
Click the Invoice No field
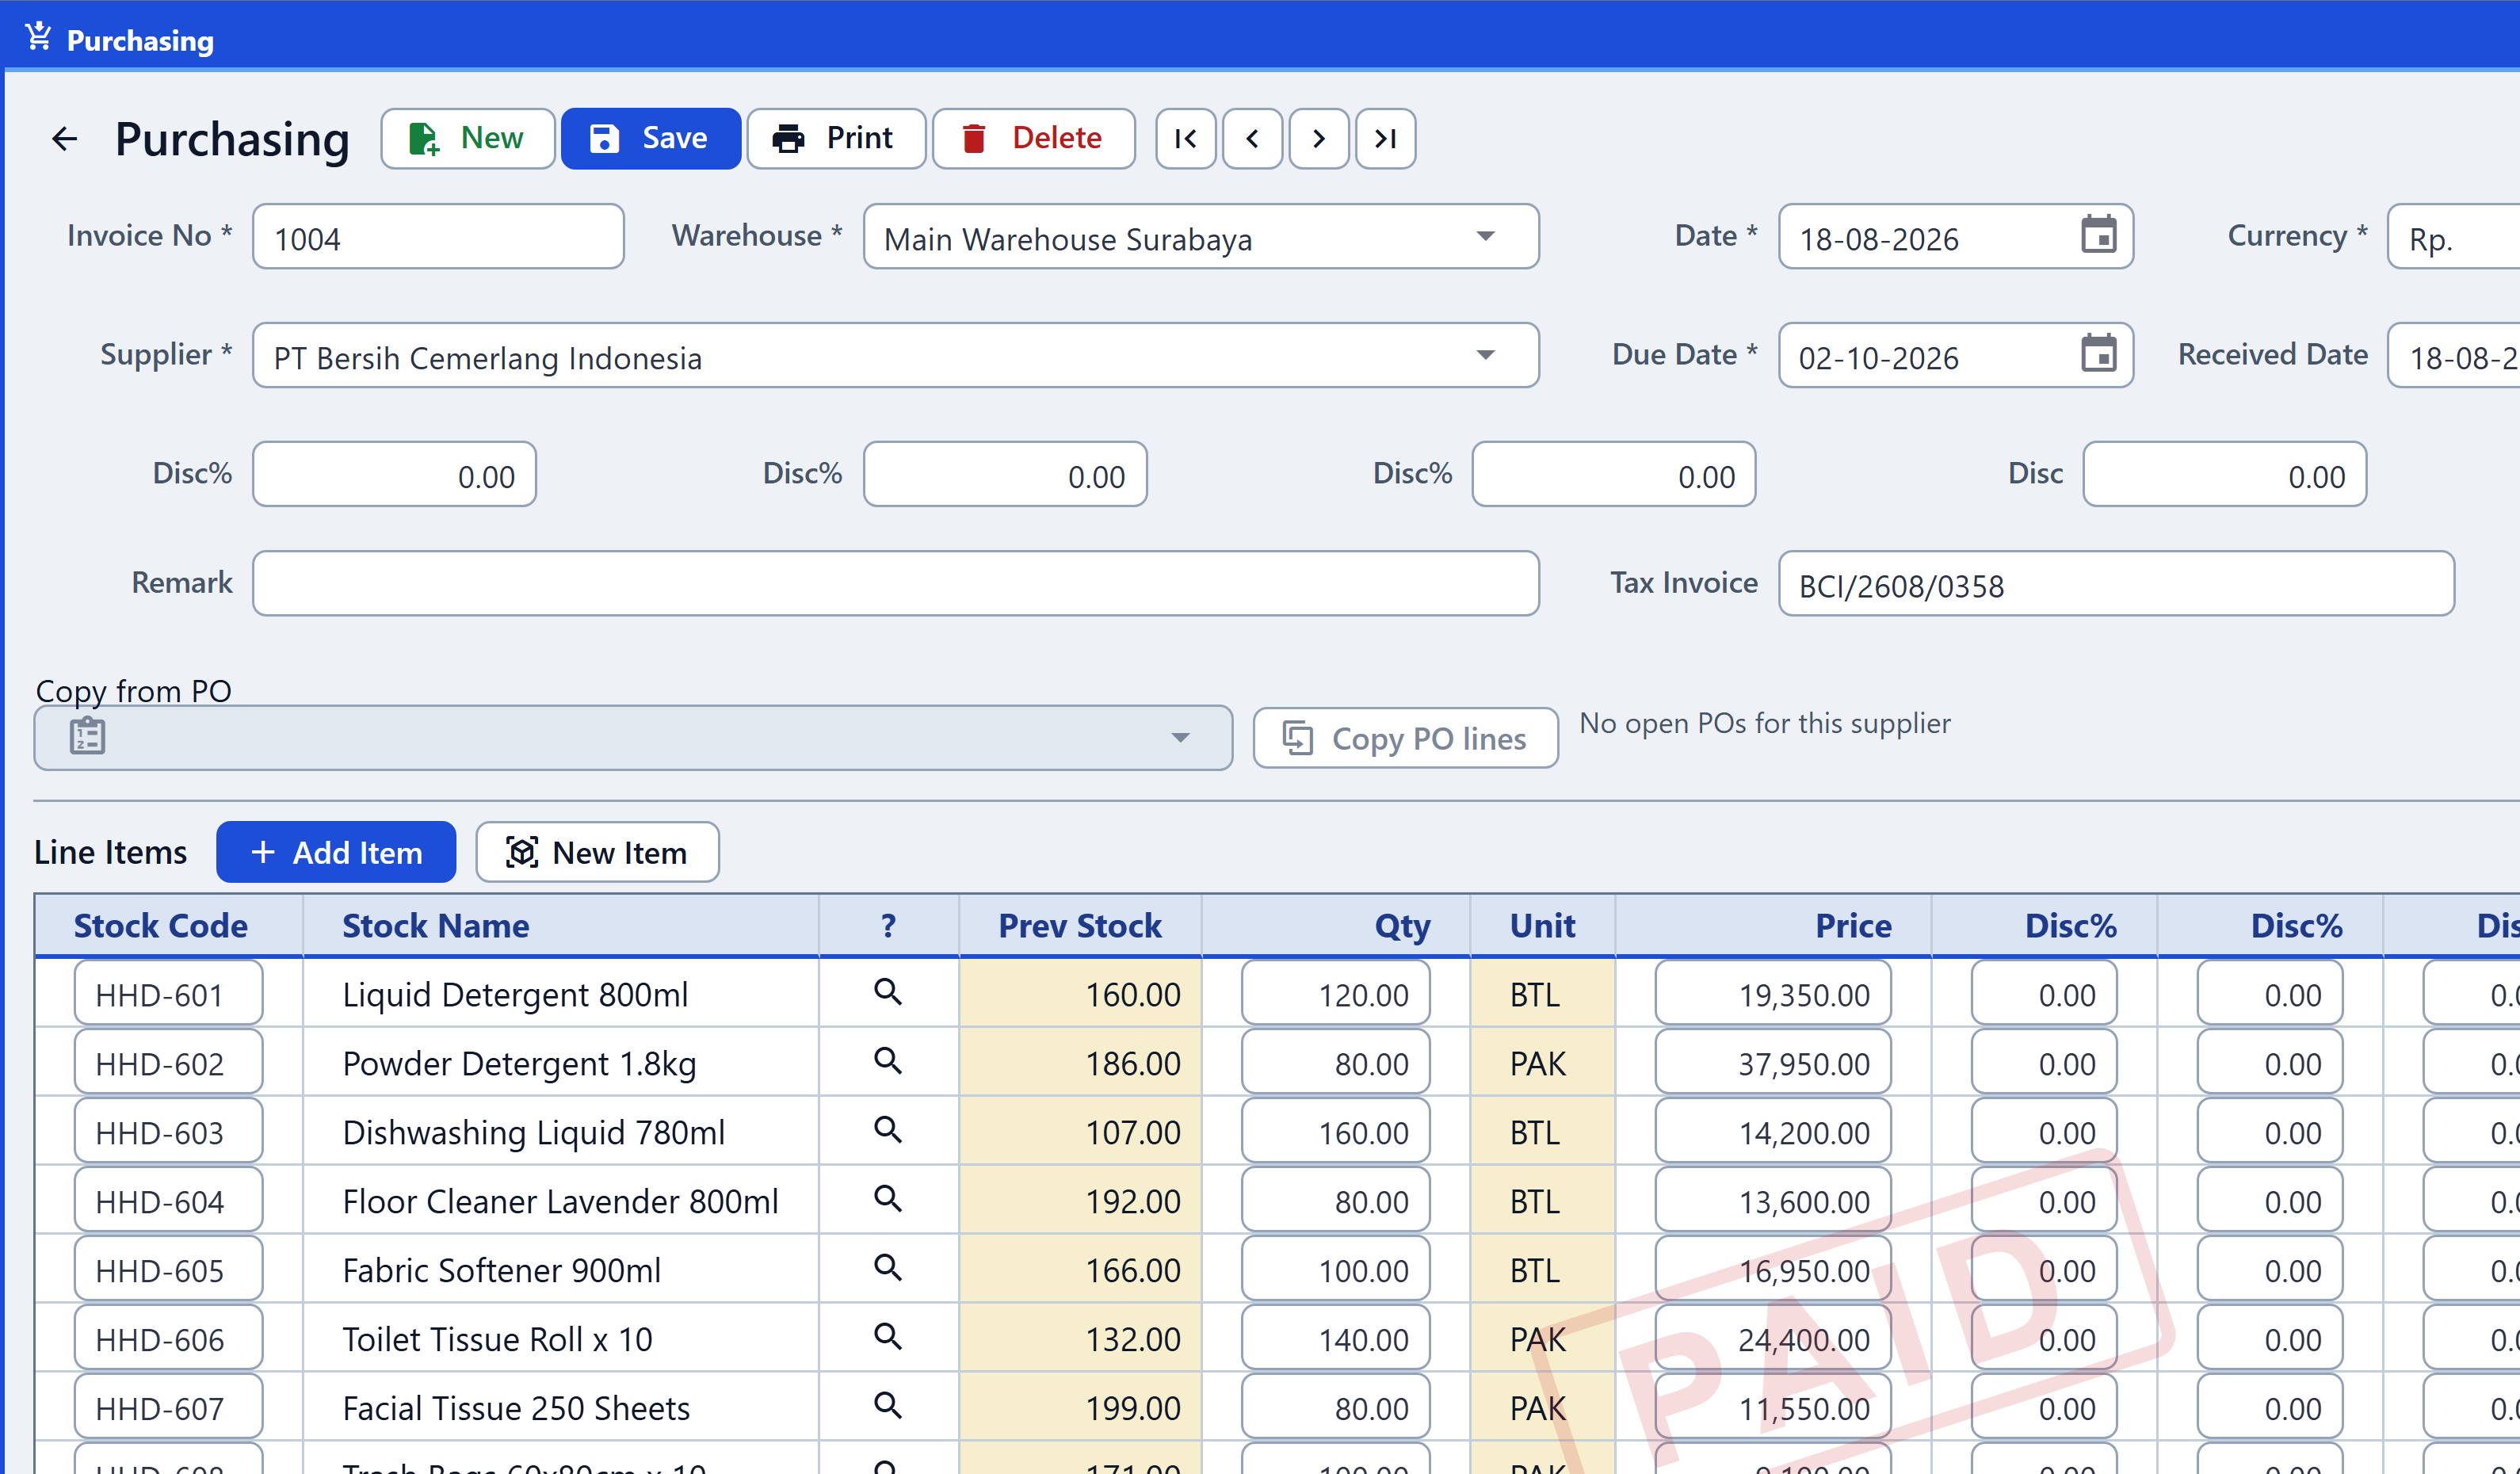[438, 237]
